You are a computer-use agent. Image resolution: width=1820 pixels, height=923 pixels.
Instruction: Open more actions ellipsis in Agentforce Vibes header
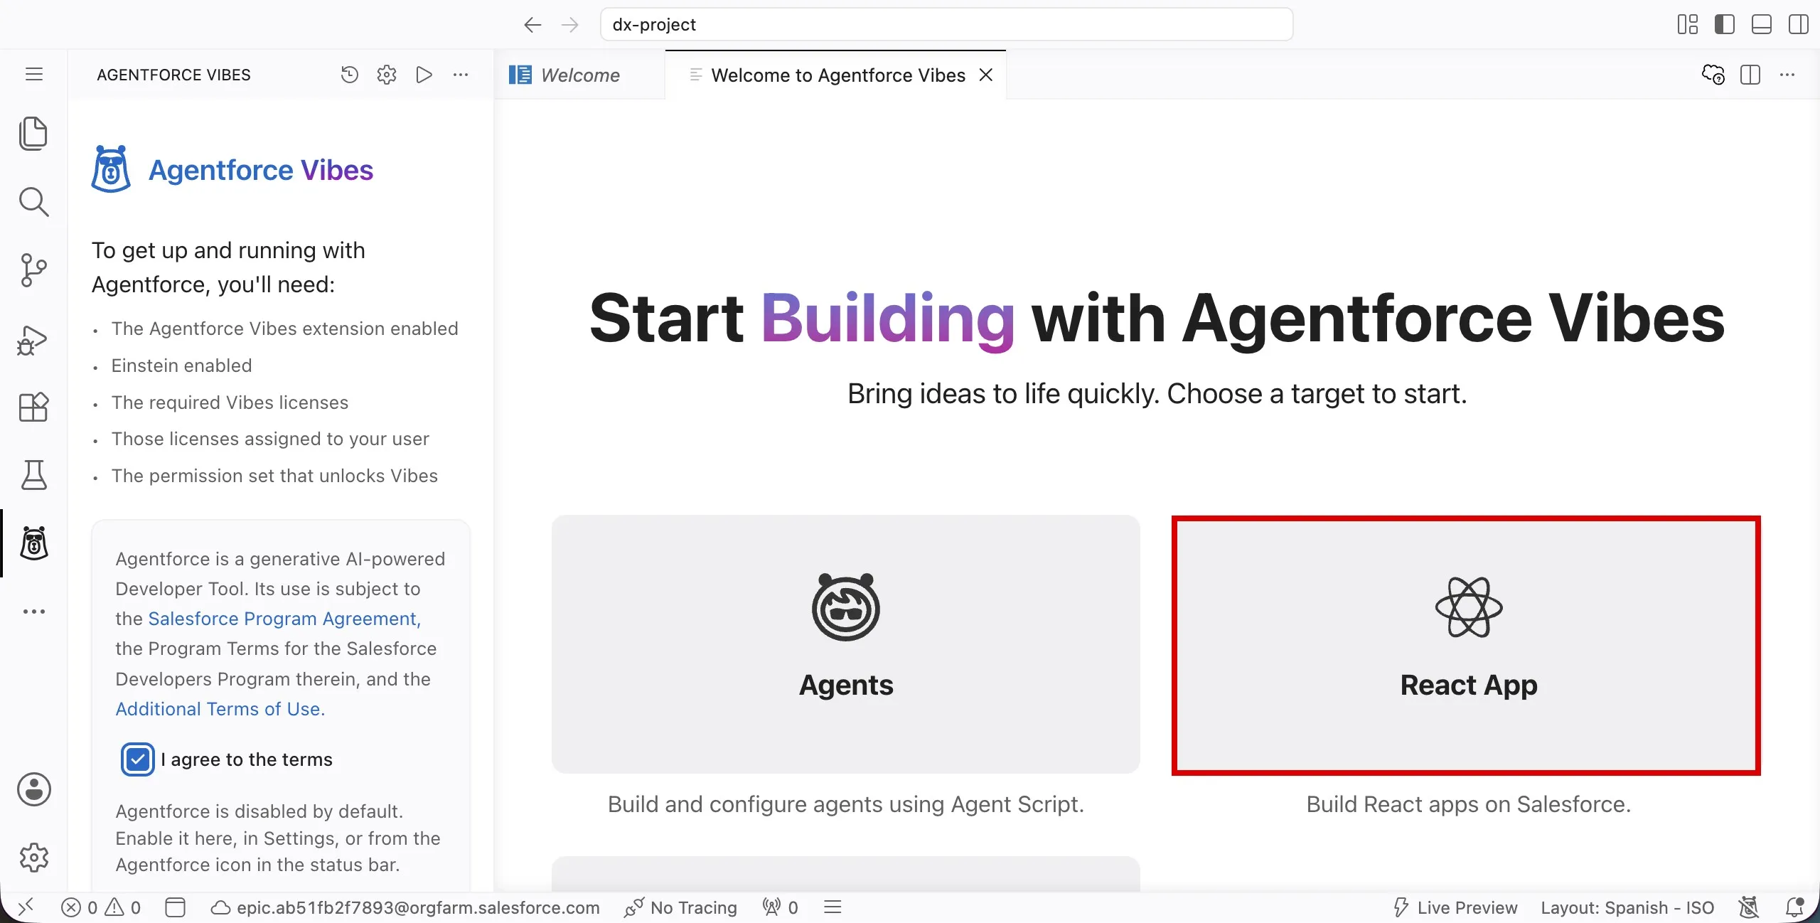click(461, 75)
